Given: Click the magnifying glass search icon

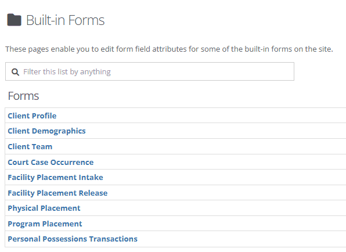Looking at the screenshot, I should 15,72.
